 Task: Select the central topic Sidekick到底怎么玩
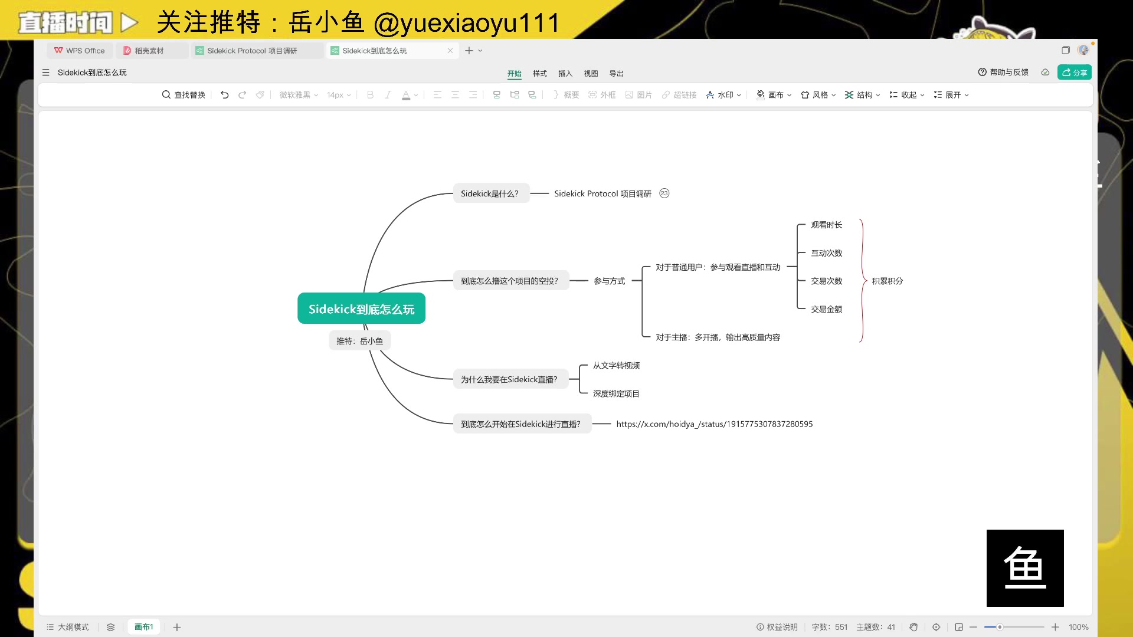[x=361, y=308]
